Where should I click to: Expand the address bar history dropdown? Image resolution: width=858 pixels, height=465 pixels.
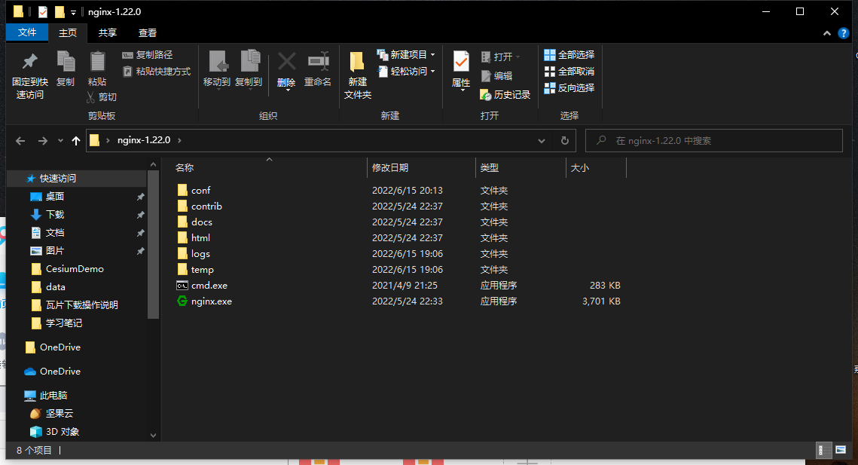[541, 141]
